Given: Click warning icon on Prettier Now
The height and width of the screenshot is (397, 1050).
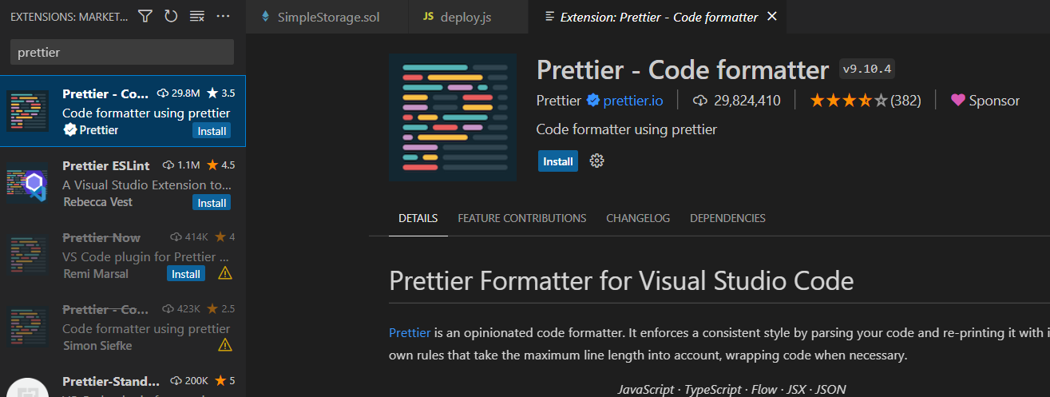Looking at the screenshot, I should point(225,274).
